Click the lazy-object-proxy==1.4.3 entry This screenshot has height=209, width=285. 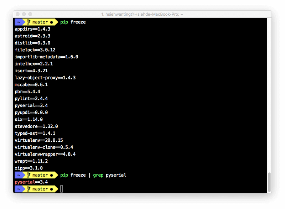[45, 78]
